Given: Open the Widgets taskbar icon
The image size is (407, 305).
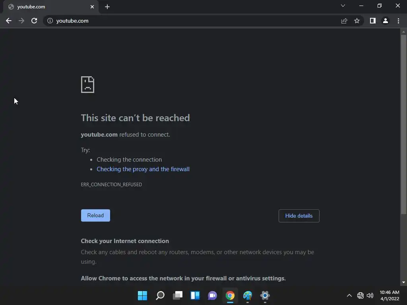Looking at the screenshot, I should [x=195, y=295].
